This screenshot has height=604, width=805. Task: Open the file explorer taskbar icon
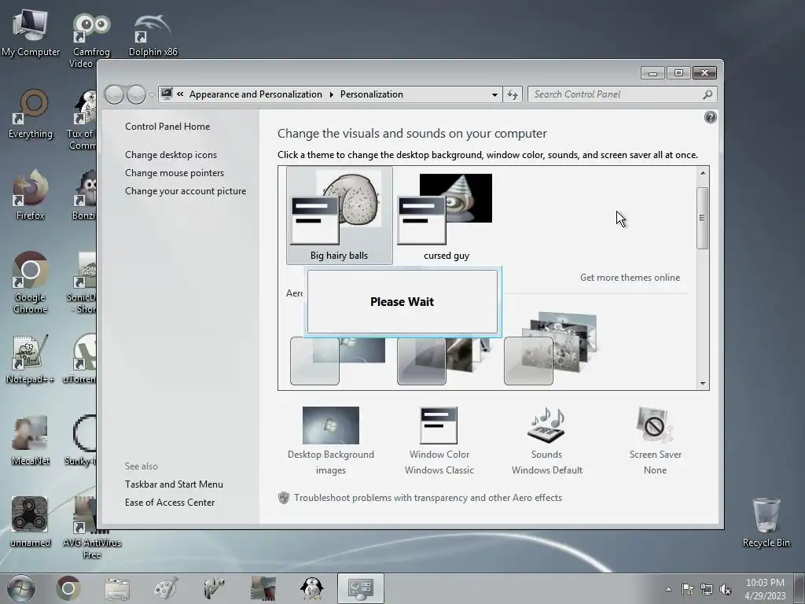(117, 589)
